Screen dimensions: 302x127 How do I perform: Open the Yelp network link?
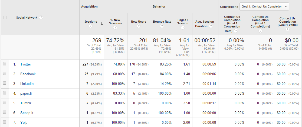(x=24, y=122)
